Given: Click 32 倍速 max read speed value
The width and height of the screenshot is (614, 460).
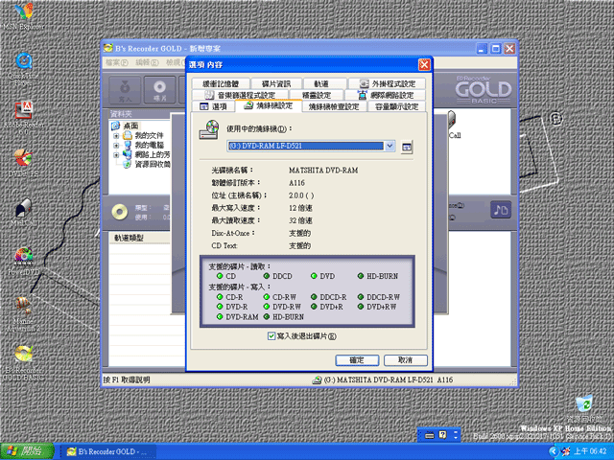Looking at the screenshot, I should [x=300, y=220].
